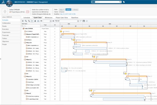Click the 3DEXPERIENCE compass icon
The height and width of the screenshot is (105, 157).
coord(9,3)
